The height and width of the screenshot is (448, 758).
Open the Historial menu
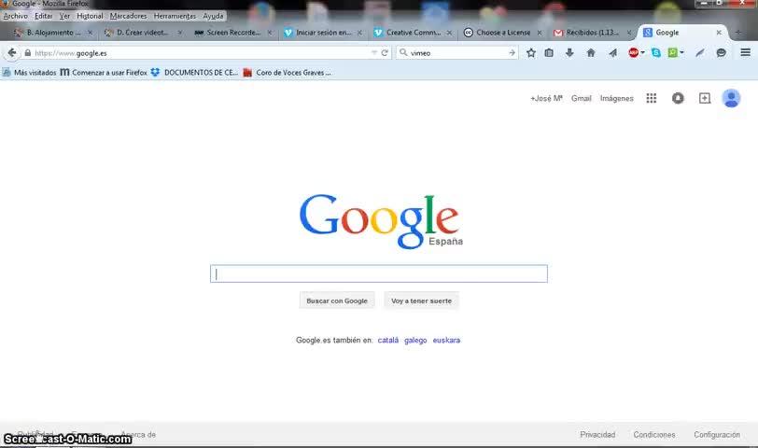(x=90, y=16)
